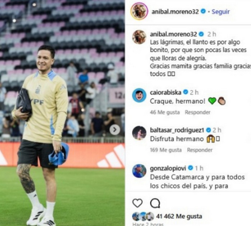View 169 Me gusta on baltasar's comment
The image size is (251, 226).
click(x=166, y=150)
